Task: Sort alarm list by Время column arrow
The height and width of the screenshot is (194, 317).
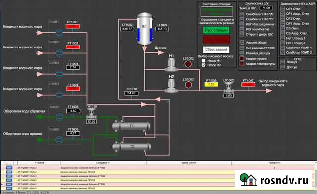Action: pyautogui.click(x=36, y=163)
